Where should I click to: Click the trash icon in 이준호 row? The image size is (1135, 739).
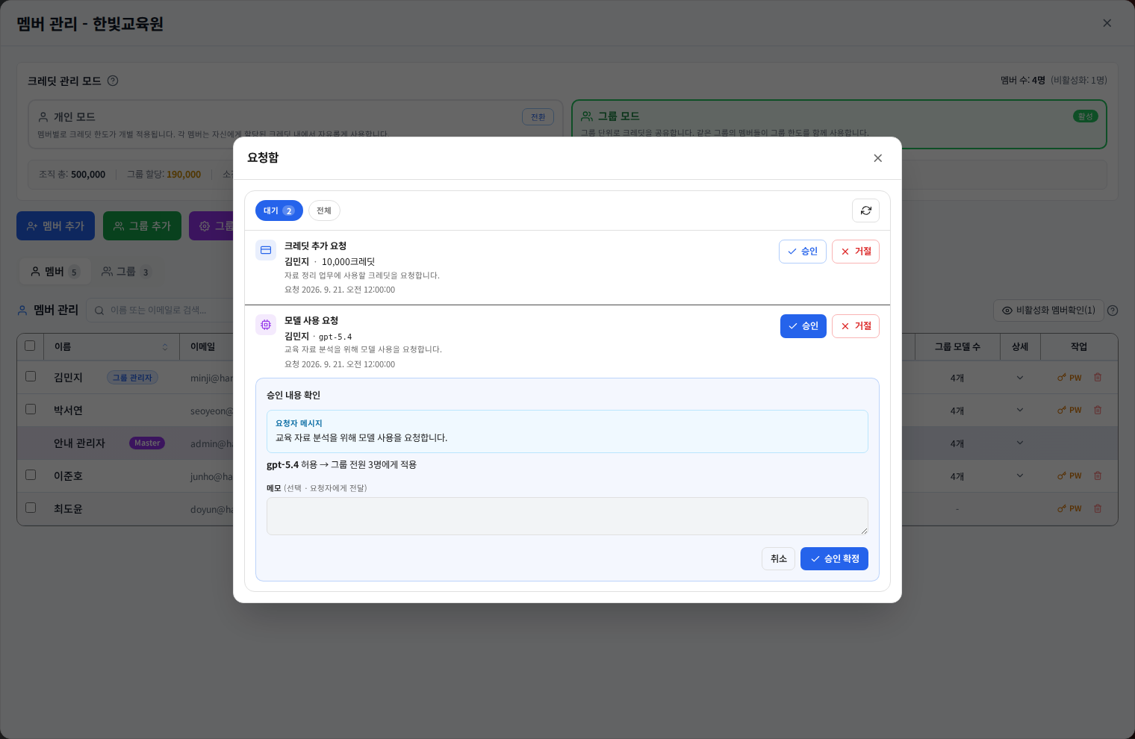pyautogui.click(x=1098, y=476)
